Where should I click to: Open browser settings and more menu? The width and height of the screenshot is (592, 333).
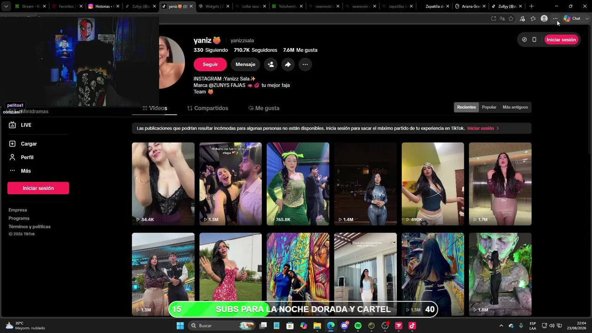tap(555, 18)
